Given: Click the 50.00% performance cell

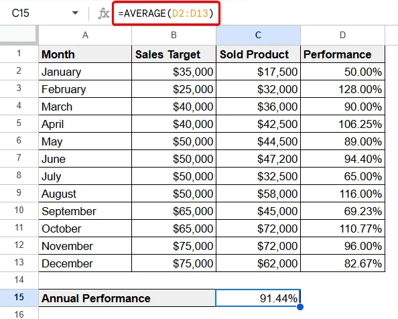Looking at the screenshot, I should click(x=342, y=72).
